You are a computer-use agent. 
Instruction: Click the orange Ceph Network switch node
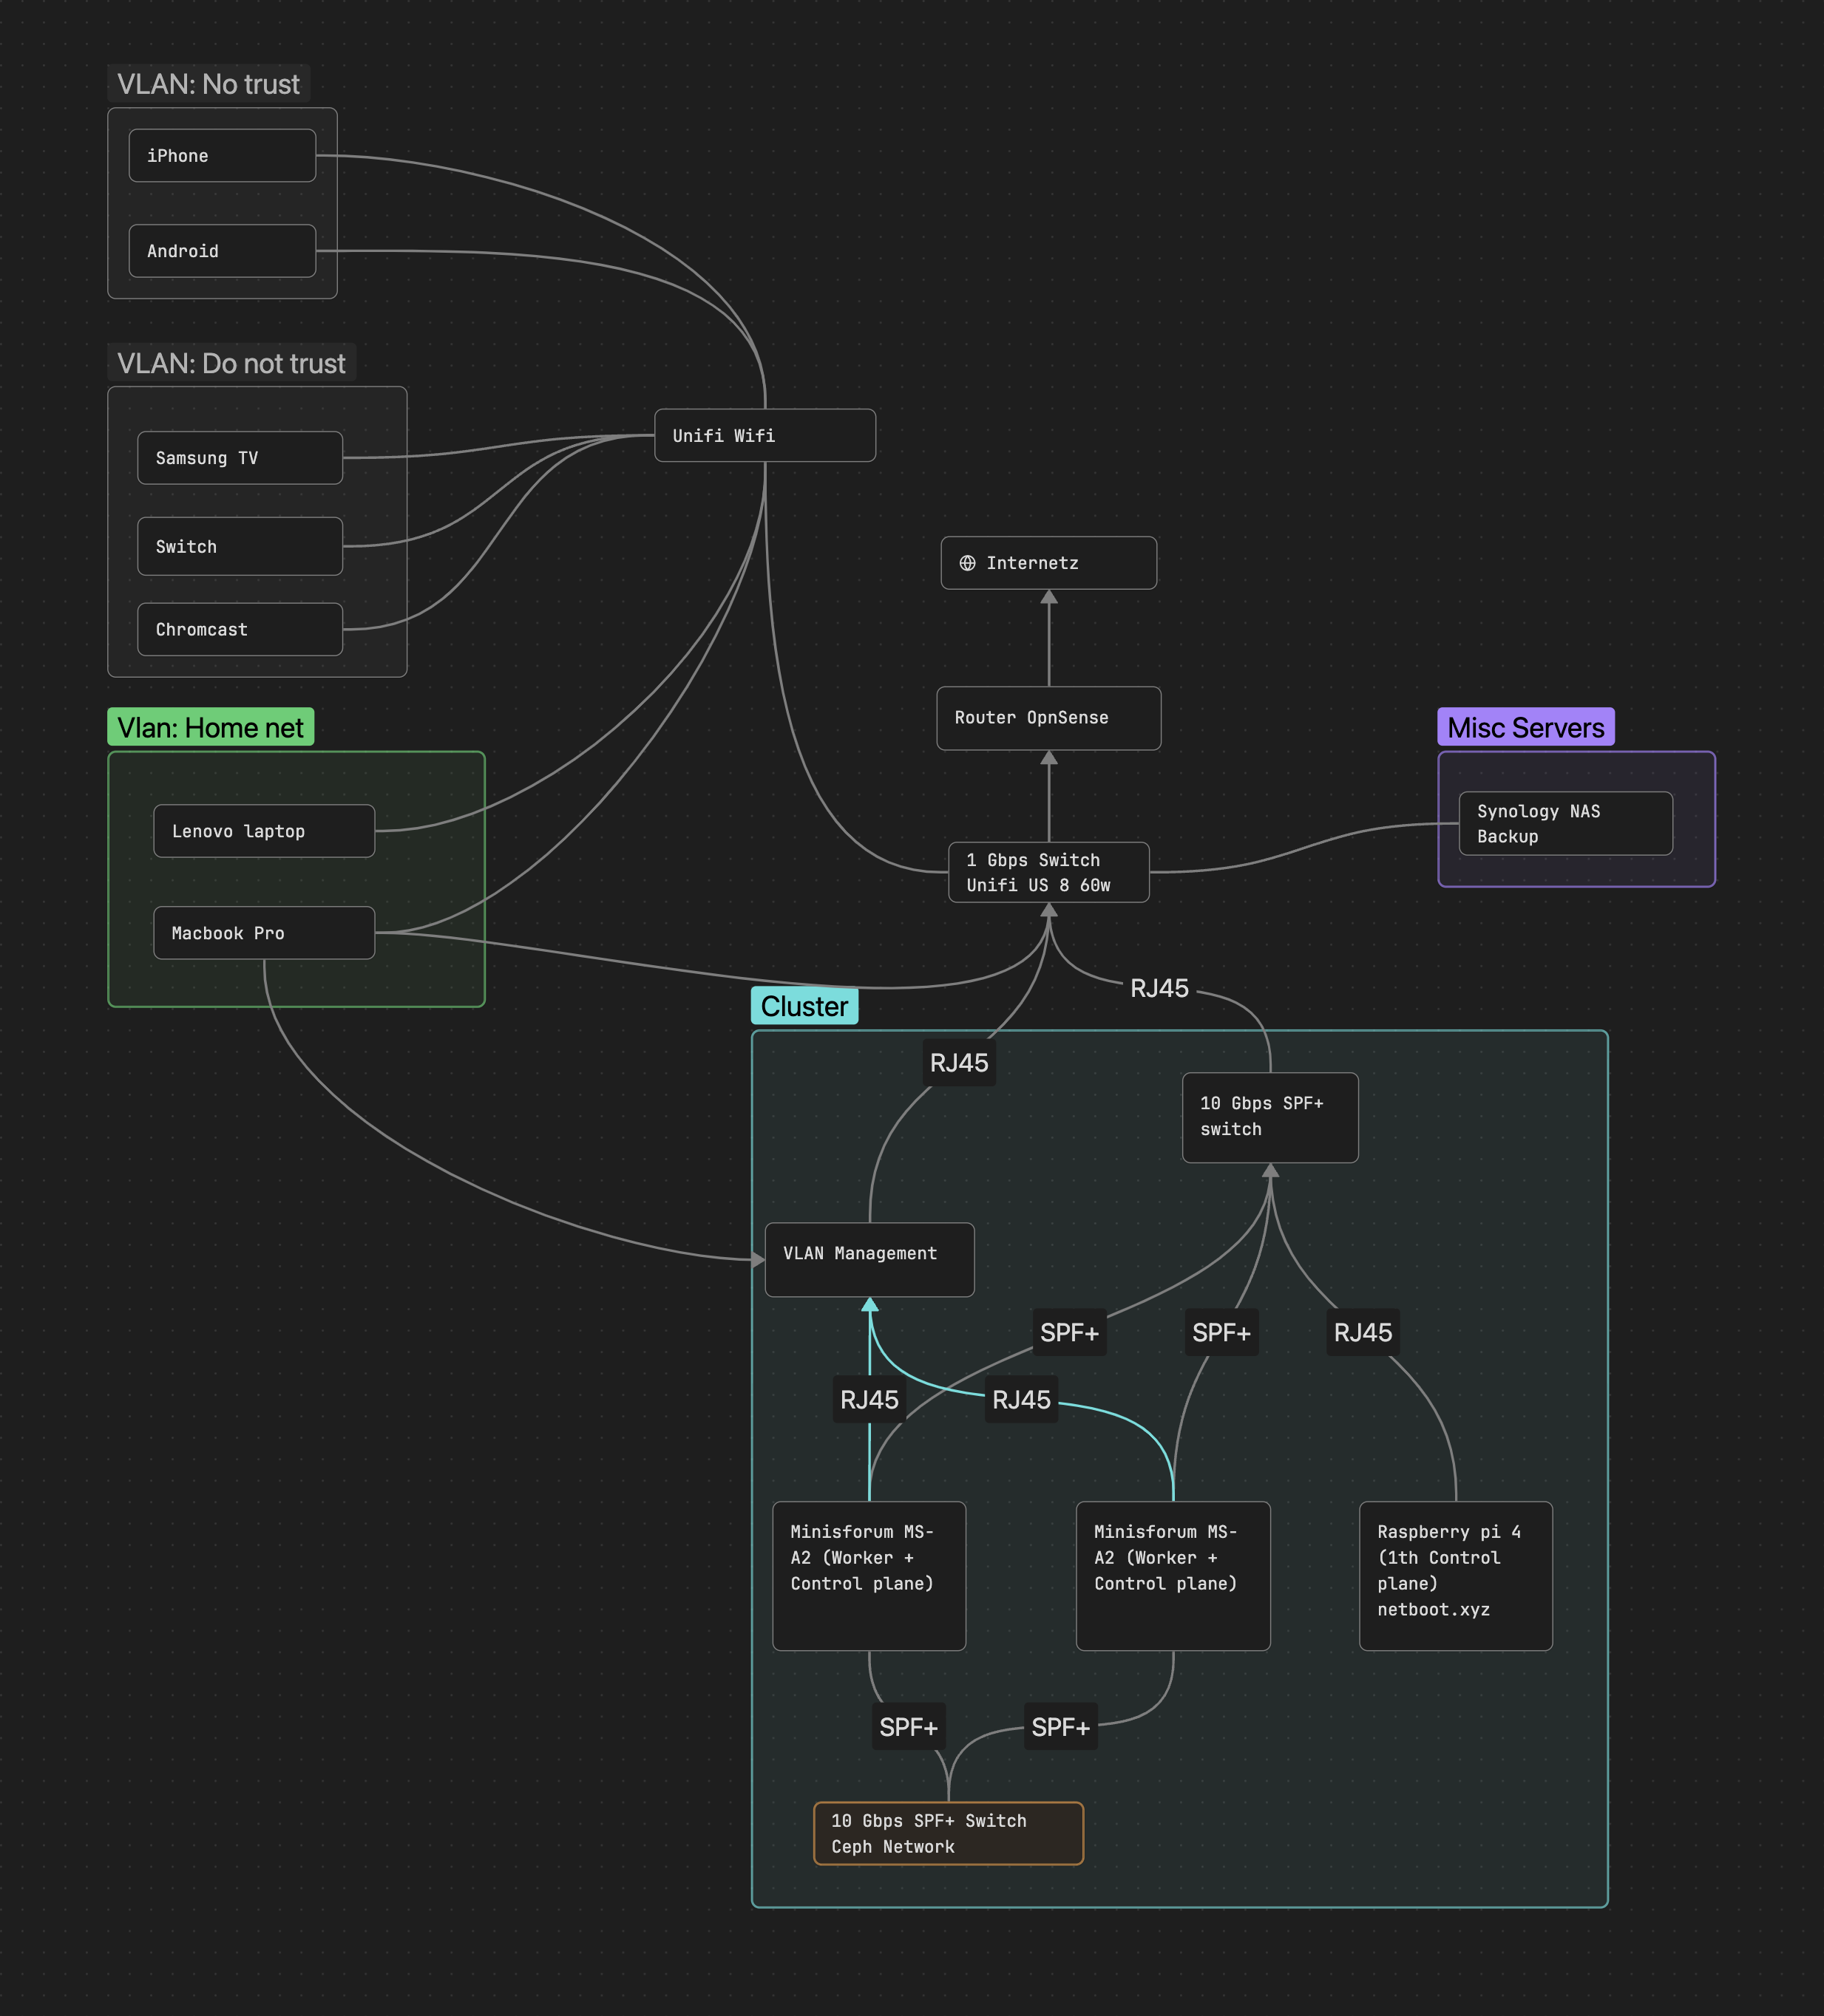pos(948,1833)
